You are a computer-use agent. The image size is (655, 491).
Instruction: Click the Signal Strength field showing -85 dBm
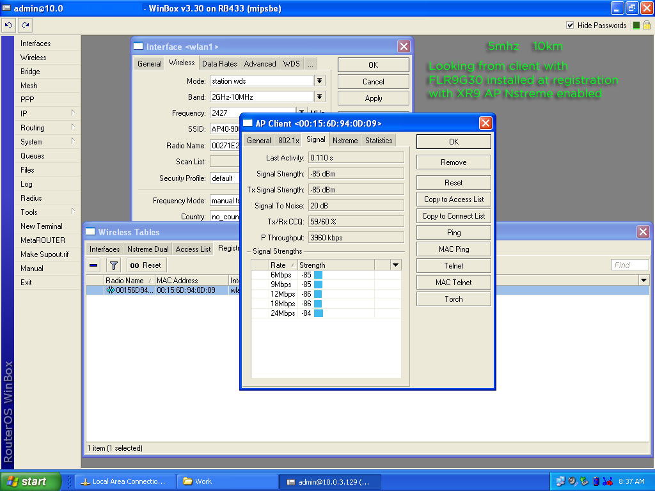coord(356,174)
